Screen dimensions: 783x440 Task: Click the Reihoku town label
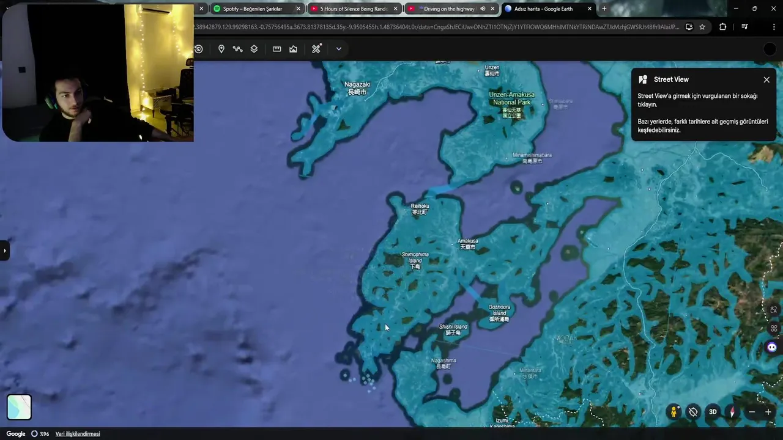[420, 208]
